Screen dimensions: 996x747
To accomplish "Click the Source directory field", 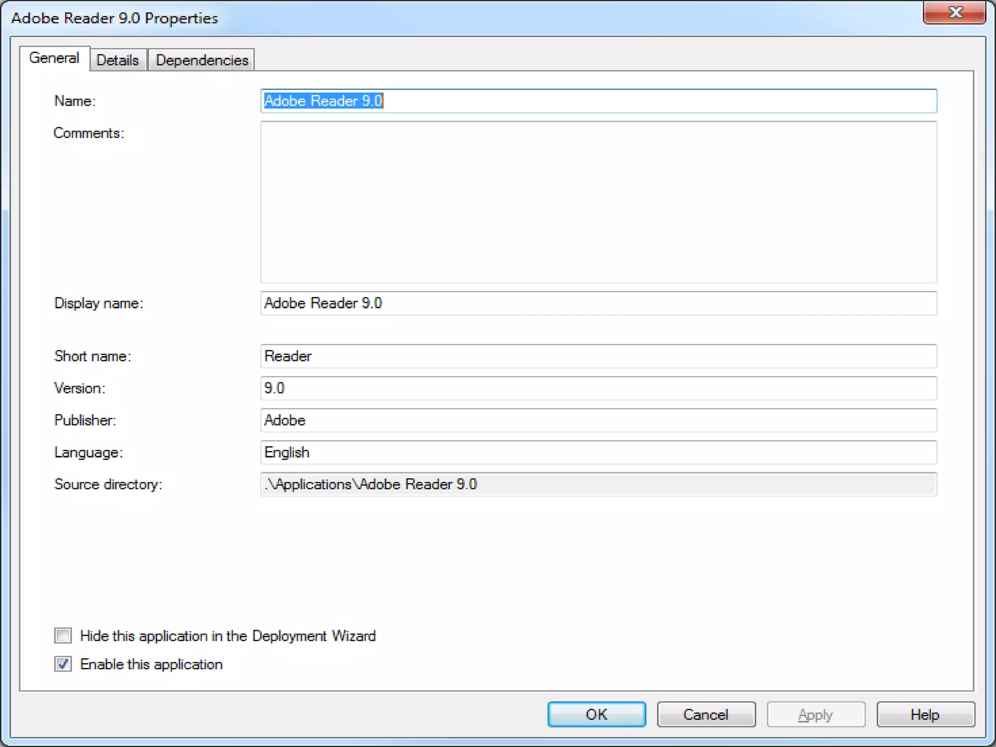I will click(599, 485).
